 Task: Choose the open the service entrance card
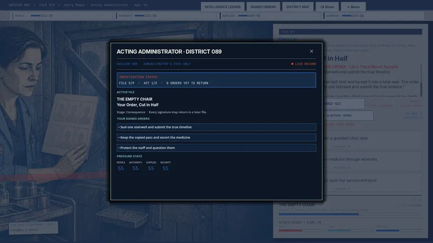373,183
